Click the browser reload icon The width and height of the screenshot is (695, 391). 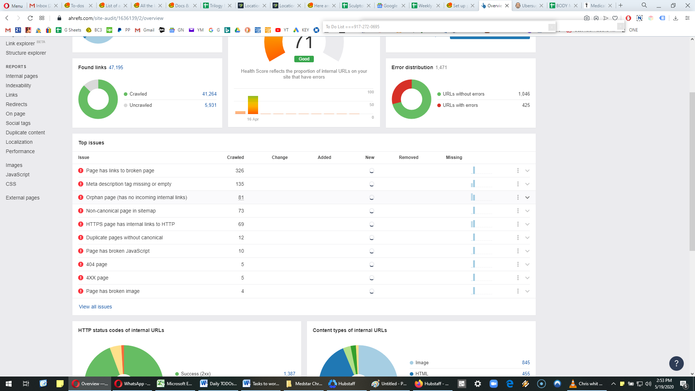pos(30,18)
